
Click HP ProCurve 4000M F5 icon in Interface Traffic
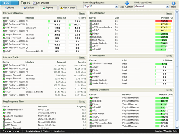pyautogui.click(x=4, y=95)
